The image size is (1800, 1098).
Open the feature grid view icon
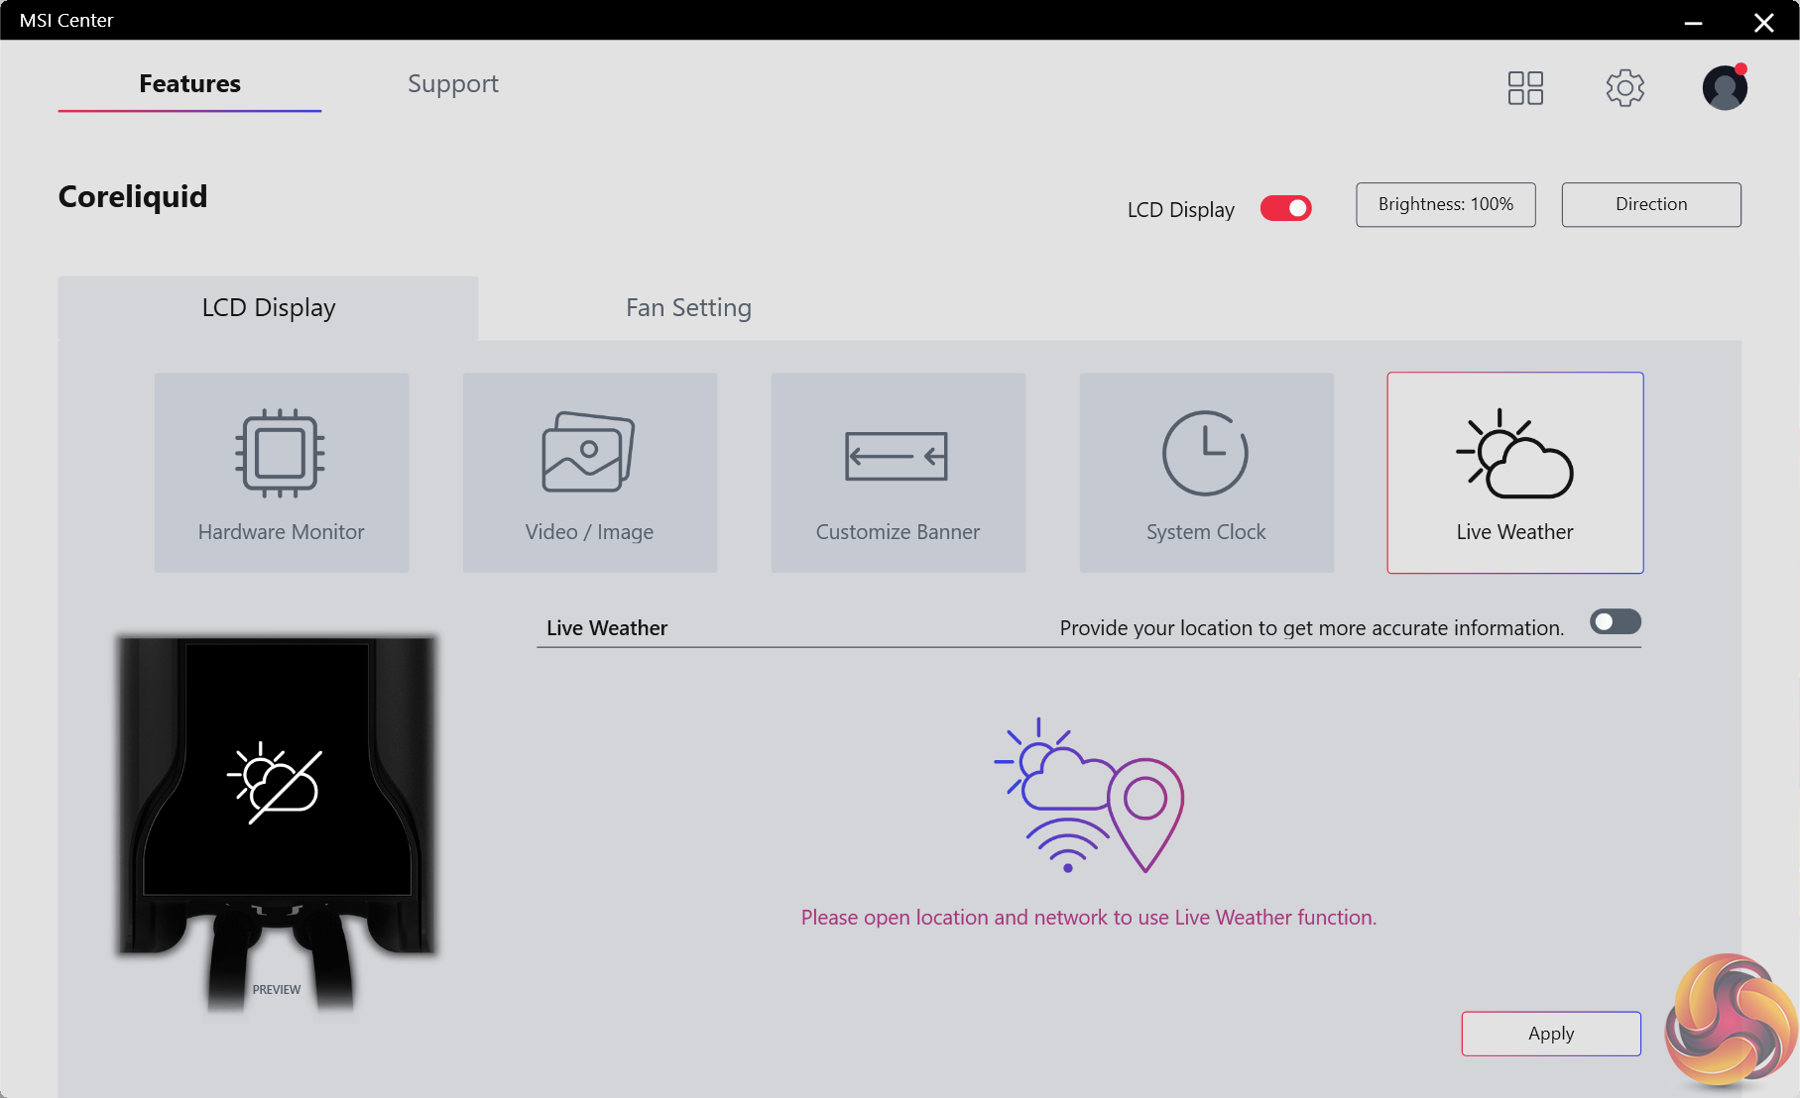(x=1525, y=87)
